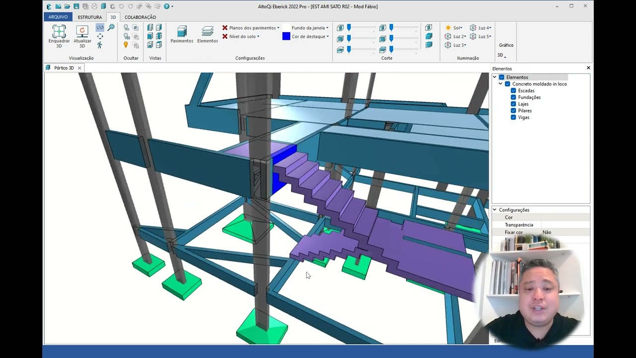Click the Transparência property row
The width and height of the screenshot is (636, 358).
point(541,225)
